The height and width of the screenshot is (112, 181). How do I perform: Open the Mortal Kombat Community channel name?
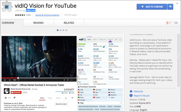tap(20, 89)
